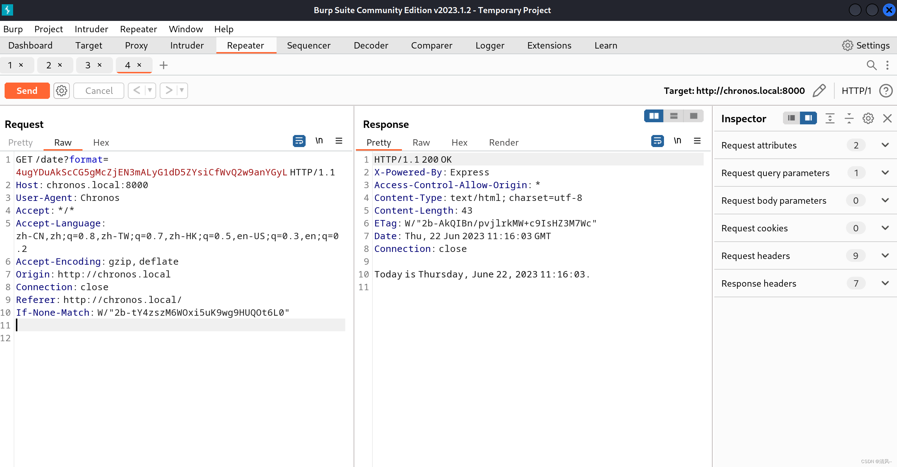Image resolution: width=897 pixels, height=467 pixels.
Task: Toggle response non-printable characters \n icon
Action: pyautogui.click(x=677, y=141)
